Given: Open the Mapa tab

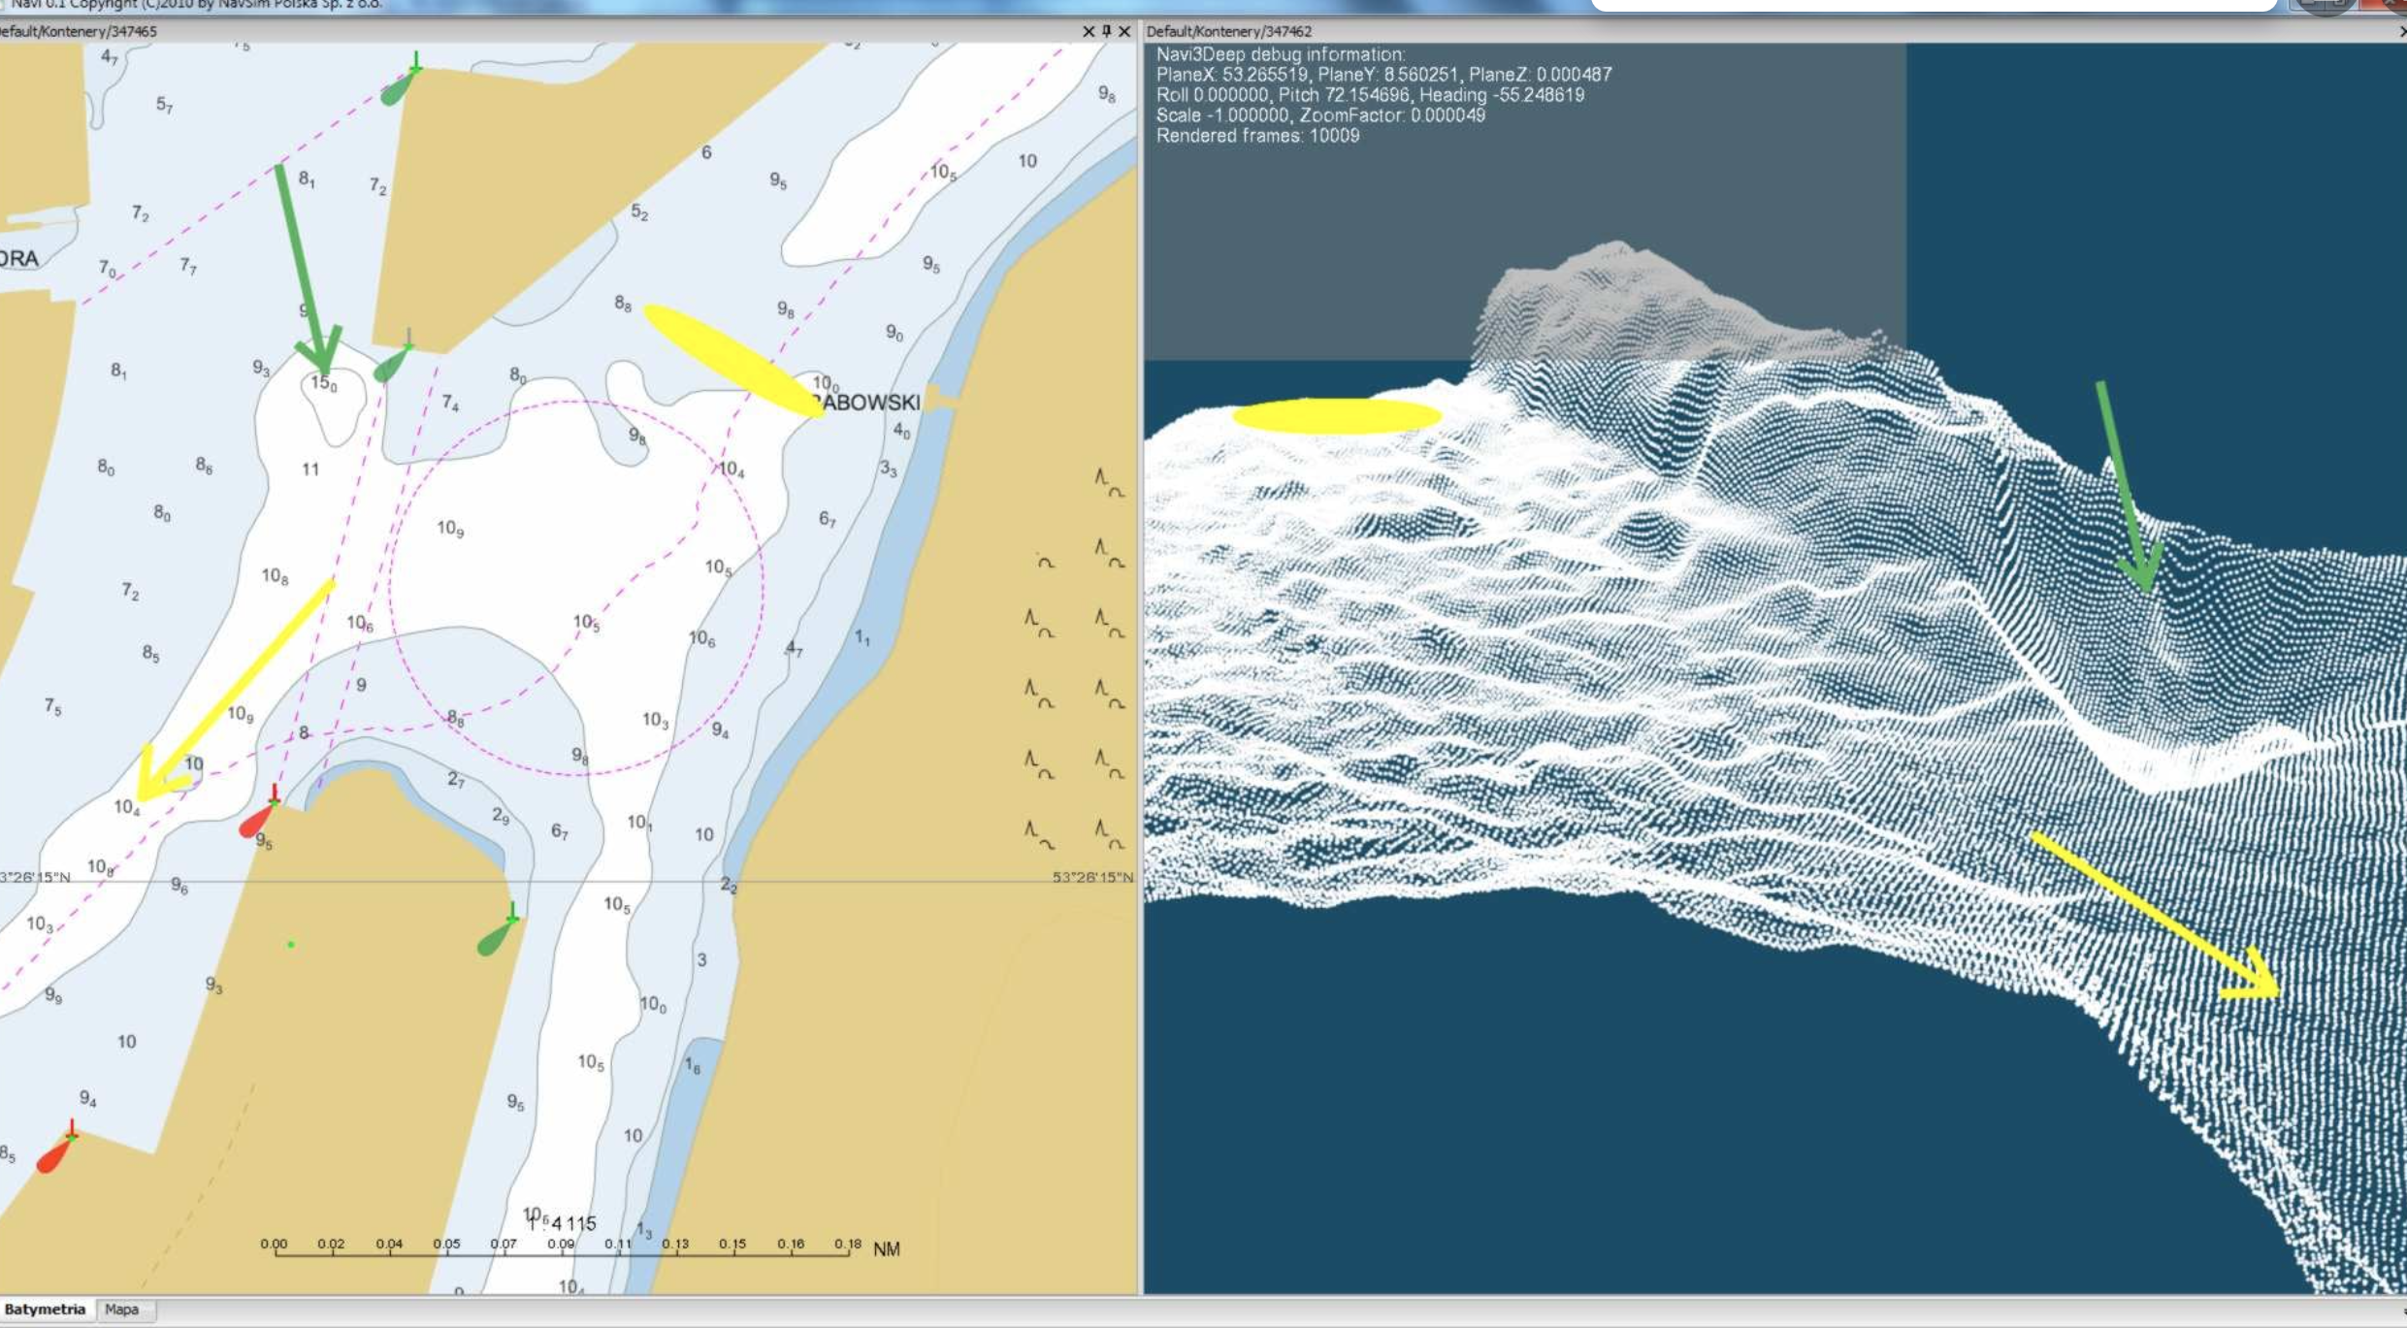Looking at the screenshot, I should (x=122, y=1310).
